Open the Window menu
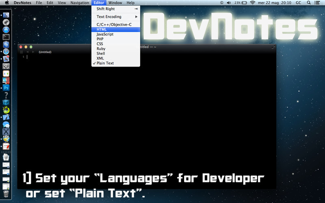The height and width of the screenshot is (203, 325). pyautogui.click(x=115, y=3)
